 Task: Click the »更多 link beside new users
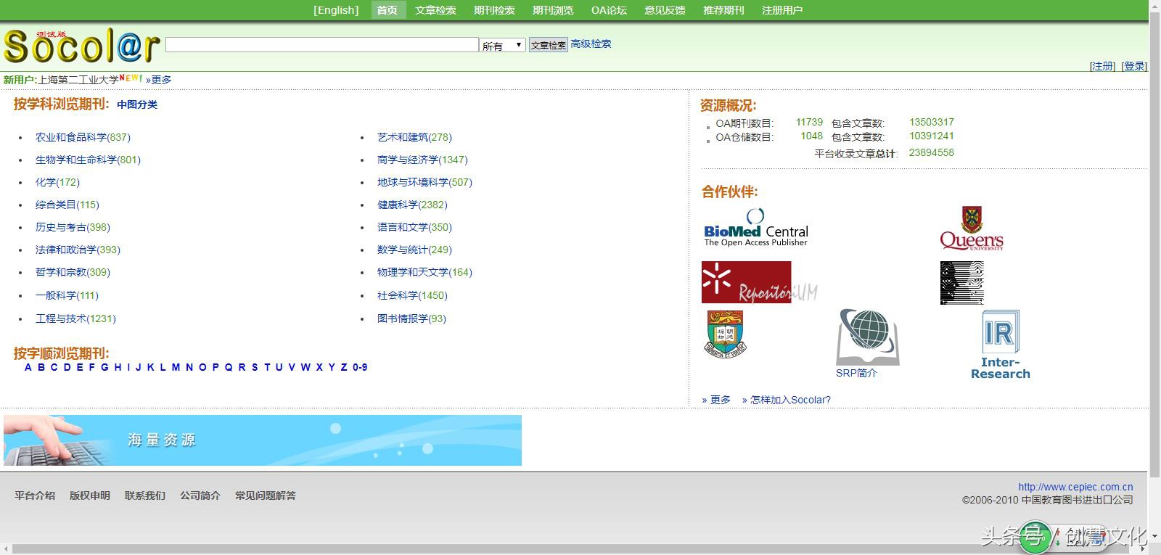point(159,80)
